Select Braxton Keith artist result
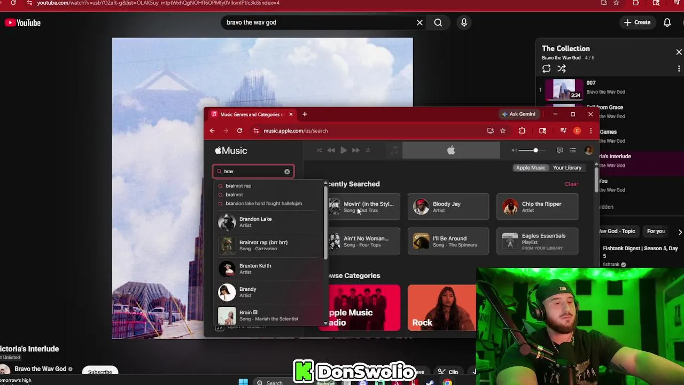 tap(269, 268)
